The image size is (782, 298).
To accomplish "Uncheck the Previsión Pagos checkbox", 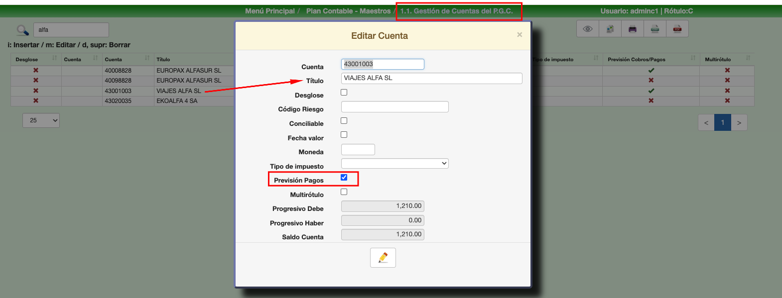I will point(344,178).
